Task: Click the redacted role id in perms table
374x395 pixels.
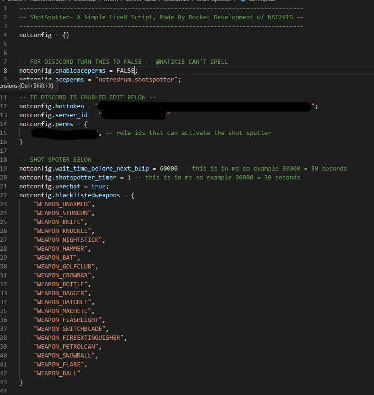Action: tap(65, 133)
